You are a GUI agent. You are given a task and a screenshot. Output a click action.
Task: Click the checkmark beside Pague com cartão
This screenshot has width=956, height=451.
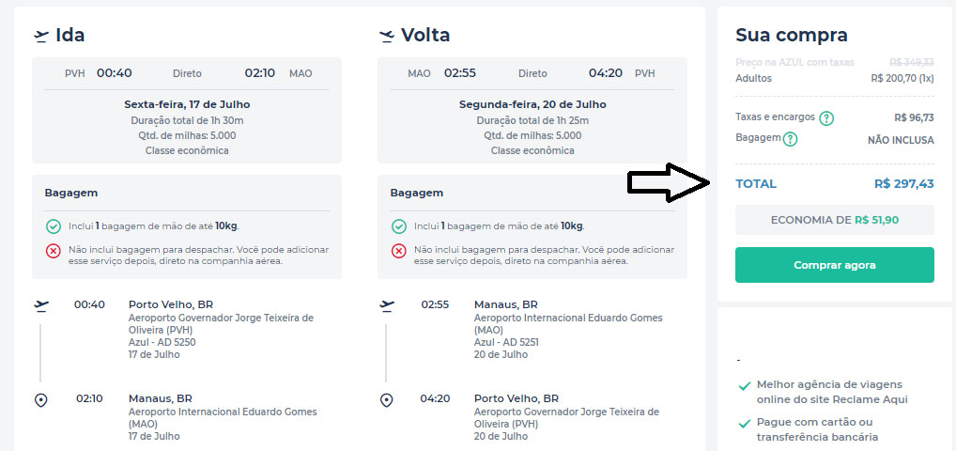pos(744,423)
